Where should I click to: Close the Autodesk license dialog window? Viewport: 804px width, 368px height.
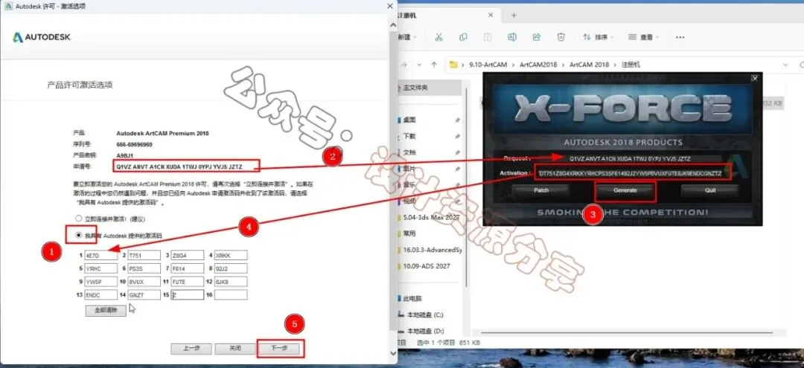389,6
